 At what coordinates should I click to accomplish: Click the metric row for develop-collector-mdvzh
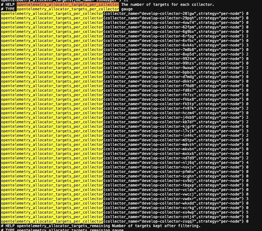point(125,145)
